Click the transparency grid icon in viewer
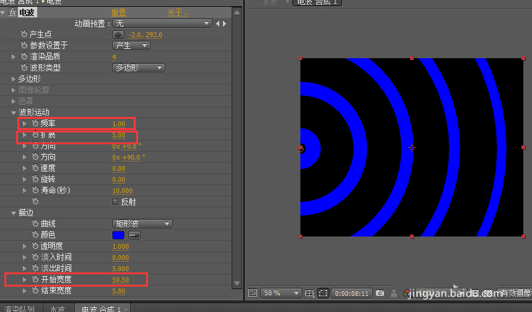 [x=488, y=293]
